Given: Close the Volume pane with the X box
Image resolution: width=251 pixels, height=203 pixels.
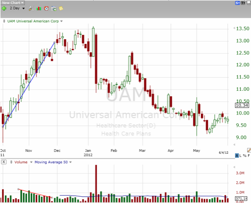Looking at the screenshot, I should pos(4,162).
